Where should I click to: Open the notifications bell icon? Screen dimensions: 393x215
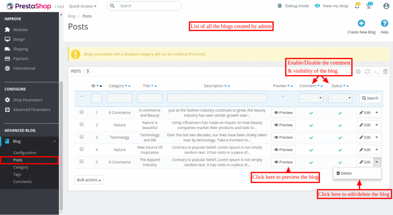357,6
